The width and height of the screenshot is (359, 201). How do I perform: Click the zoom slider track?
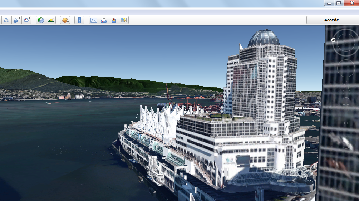346,124
